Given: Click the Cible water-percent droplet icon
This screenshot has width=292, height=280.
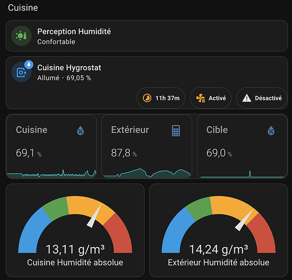Looking at the screenshot, I should [271, 130].
